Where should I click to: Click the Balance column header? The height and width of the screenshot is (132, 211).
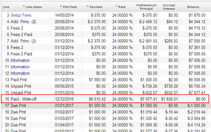coord(193,7)
